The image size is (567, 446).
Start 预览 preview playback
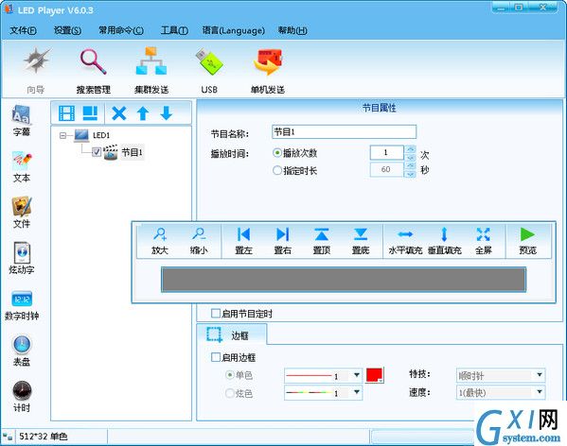(x=527, y=241)
